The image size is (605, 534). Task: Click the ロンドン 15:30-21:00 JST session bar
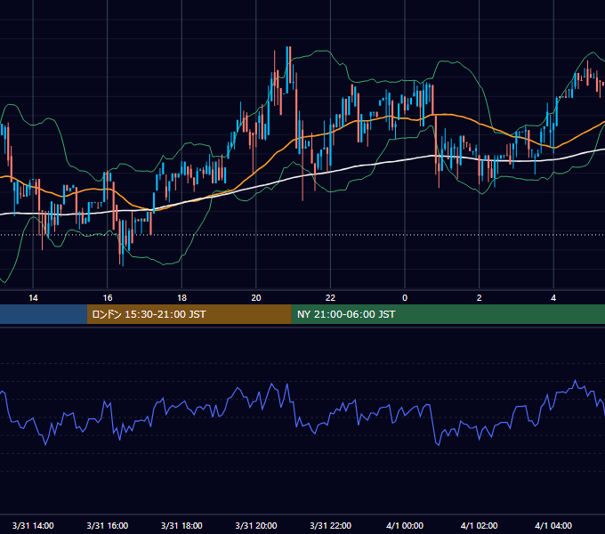click(189, 314)
